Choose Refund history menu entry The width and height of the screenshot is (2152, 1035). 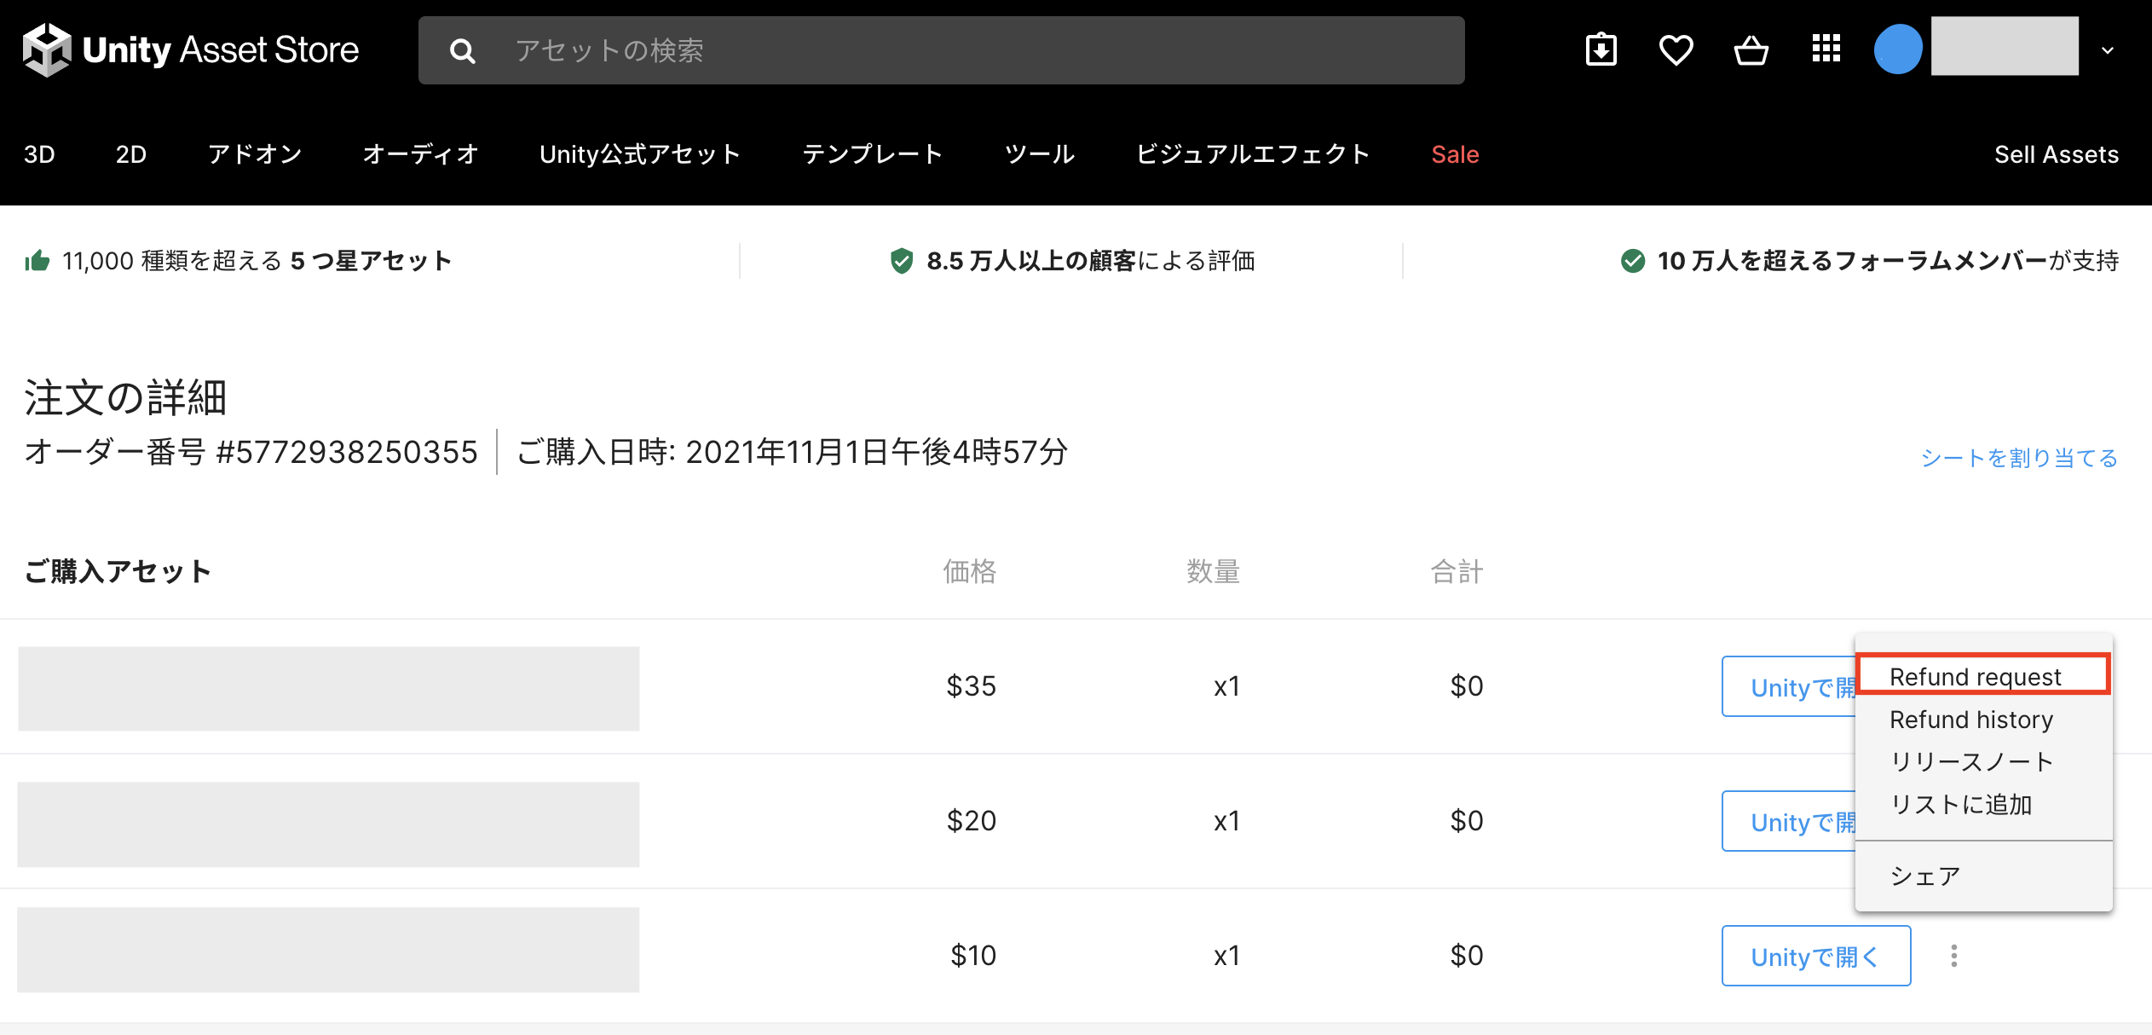[1970, 720]
